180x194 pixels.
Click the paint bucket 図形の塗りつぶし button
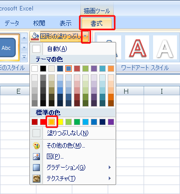pos(55,36)
